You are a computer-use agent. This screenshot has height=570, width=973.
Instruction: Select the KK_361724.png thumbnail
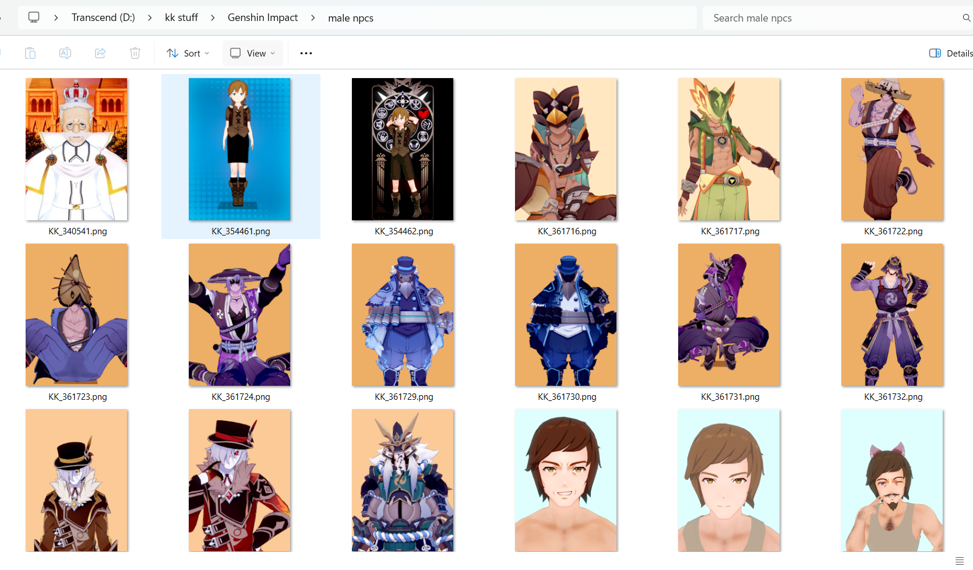coord(239,315)
